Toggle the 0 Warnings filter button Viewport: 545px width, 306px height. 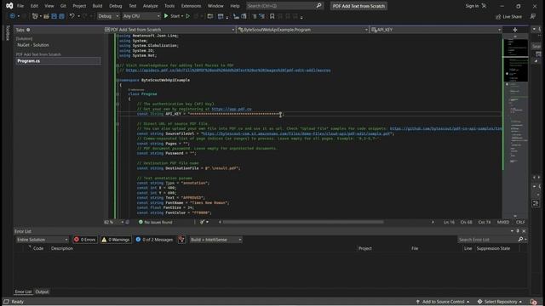116,240
